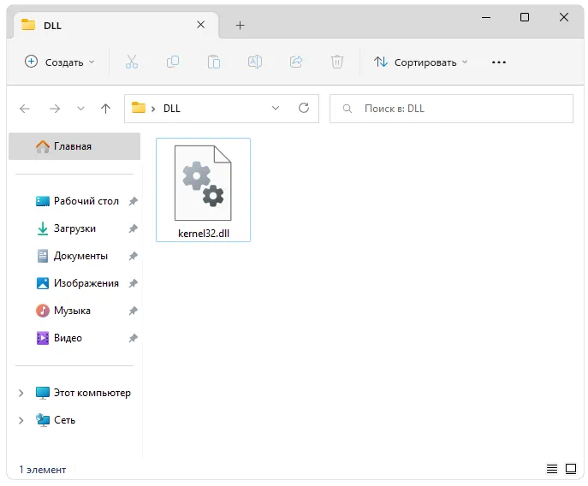Open Главная in the sidebar
588x486 pixels.
tap(74, 146)
